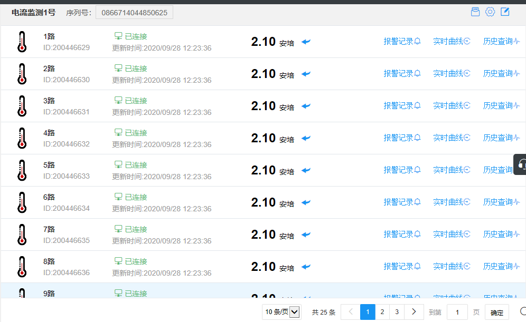This screenshot has height=322, width=526.
Task: Go to page 2 of the list
Action: tap(382, 312)
